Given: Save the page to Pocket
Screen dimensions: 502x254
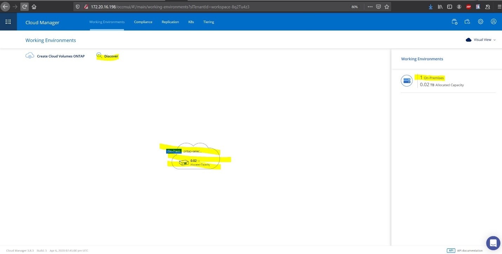Looking at the screenshot, I should click(x=379, y=7).
